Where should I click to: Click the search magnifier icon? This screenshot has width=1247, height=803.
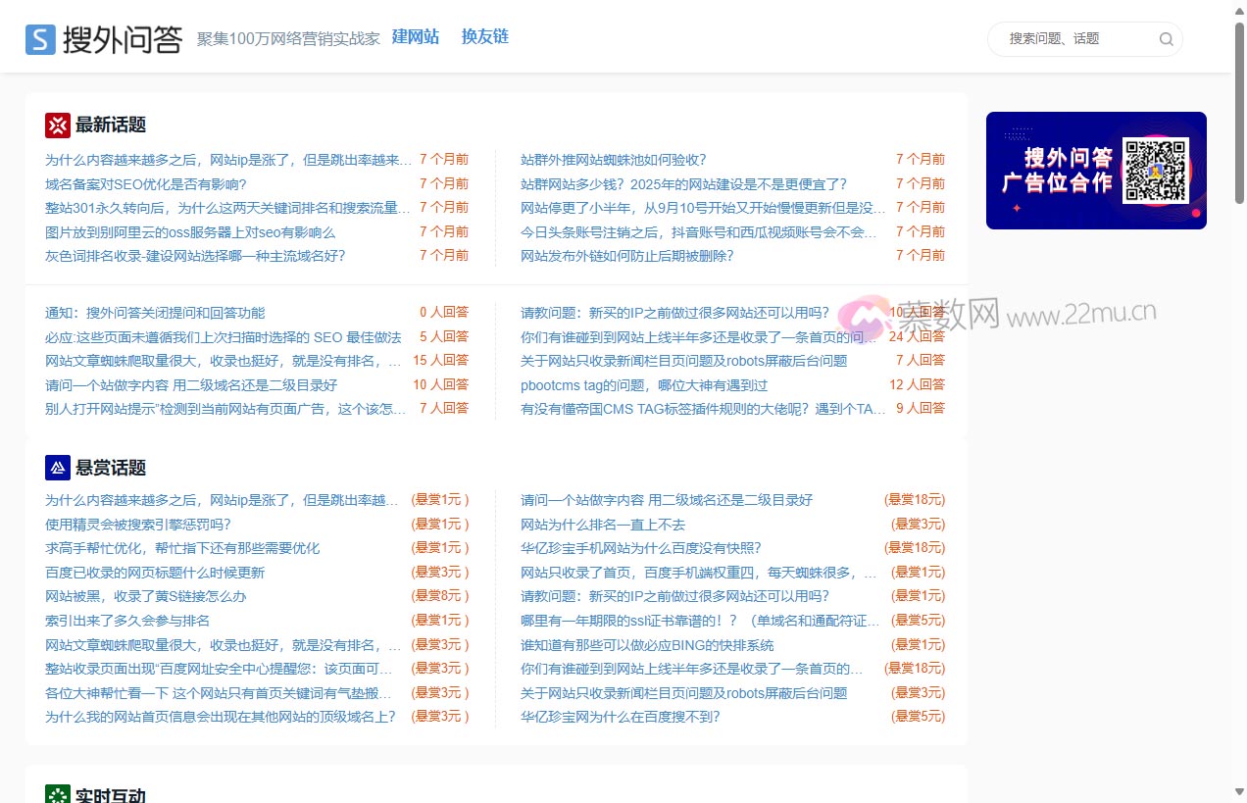1166,39
